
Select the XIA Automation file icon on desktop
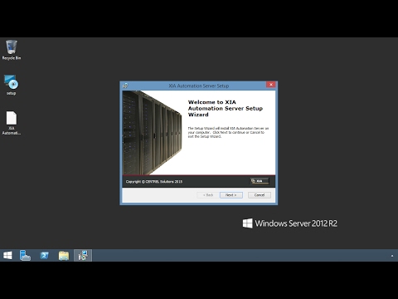pos(12,123)
